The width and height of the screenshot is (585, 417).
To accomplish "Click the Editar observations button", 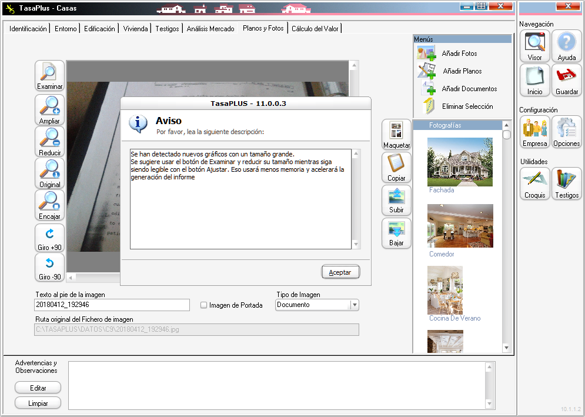I will [38, 388].
